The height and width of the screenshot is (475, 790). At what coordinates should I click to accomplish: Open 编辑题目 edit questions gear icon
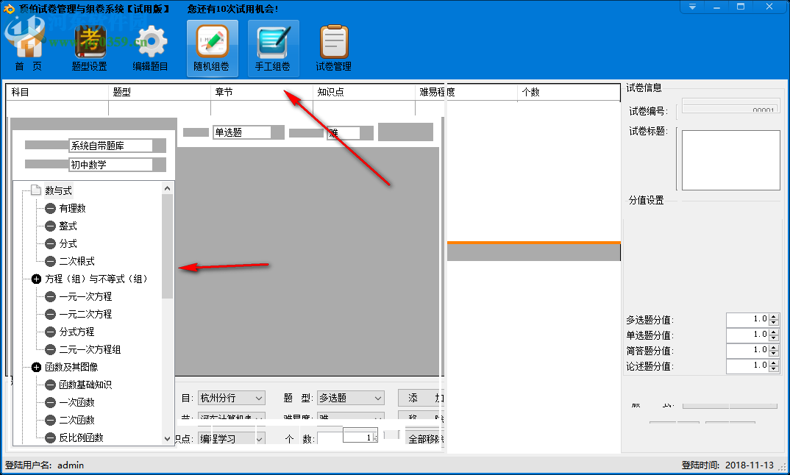pyautogui.click(x=150, y=49)
